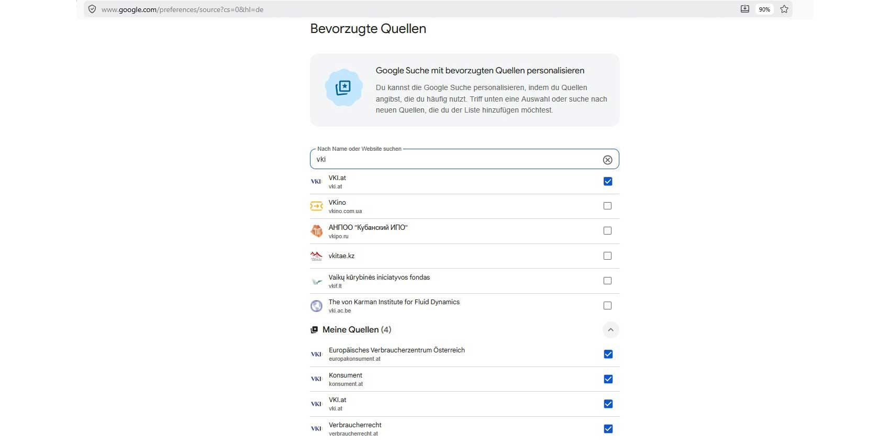Click 'Konsument' source name
This screenshot has height=444, width=890.
pyautogui.click(x=346, y=375)
